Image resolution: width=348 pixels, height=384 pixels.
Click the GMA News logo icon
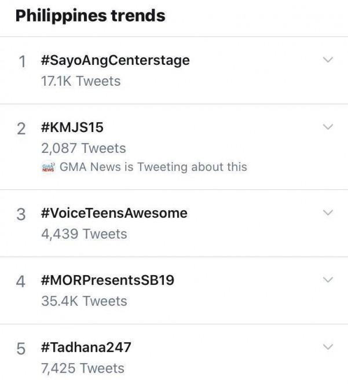pos(48,167)
